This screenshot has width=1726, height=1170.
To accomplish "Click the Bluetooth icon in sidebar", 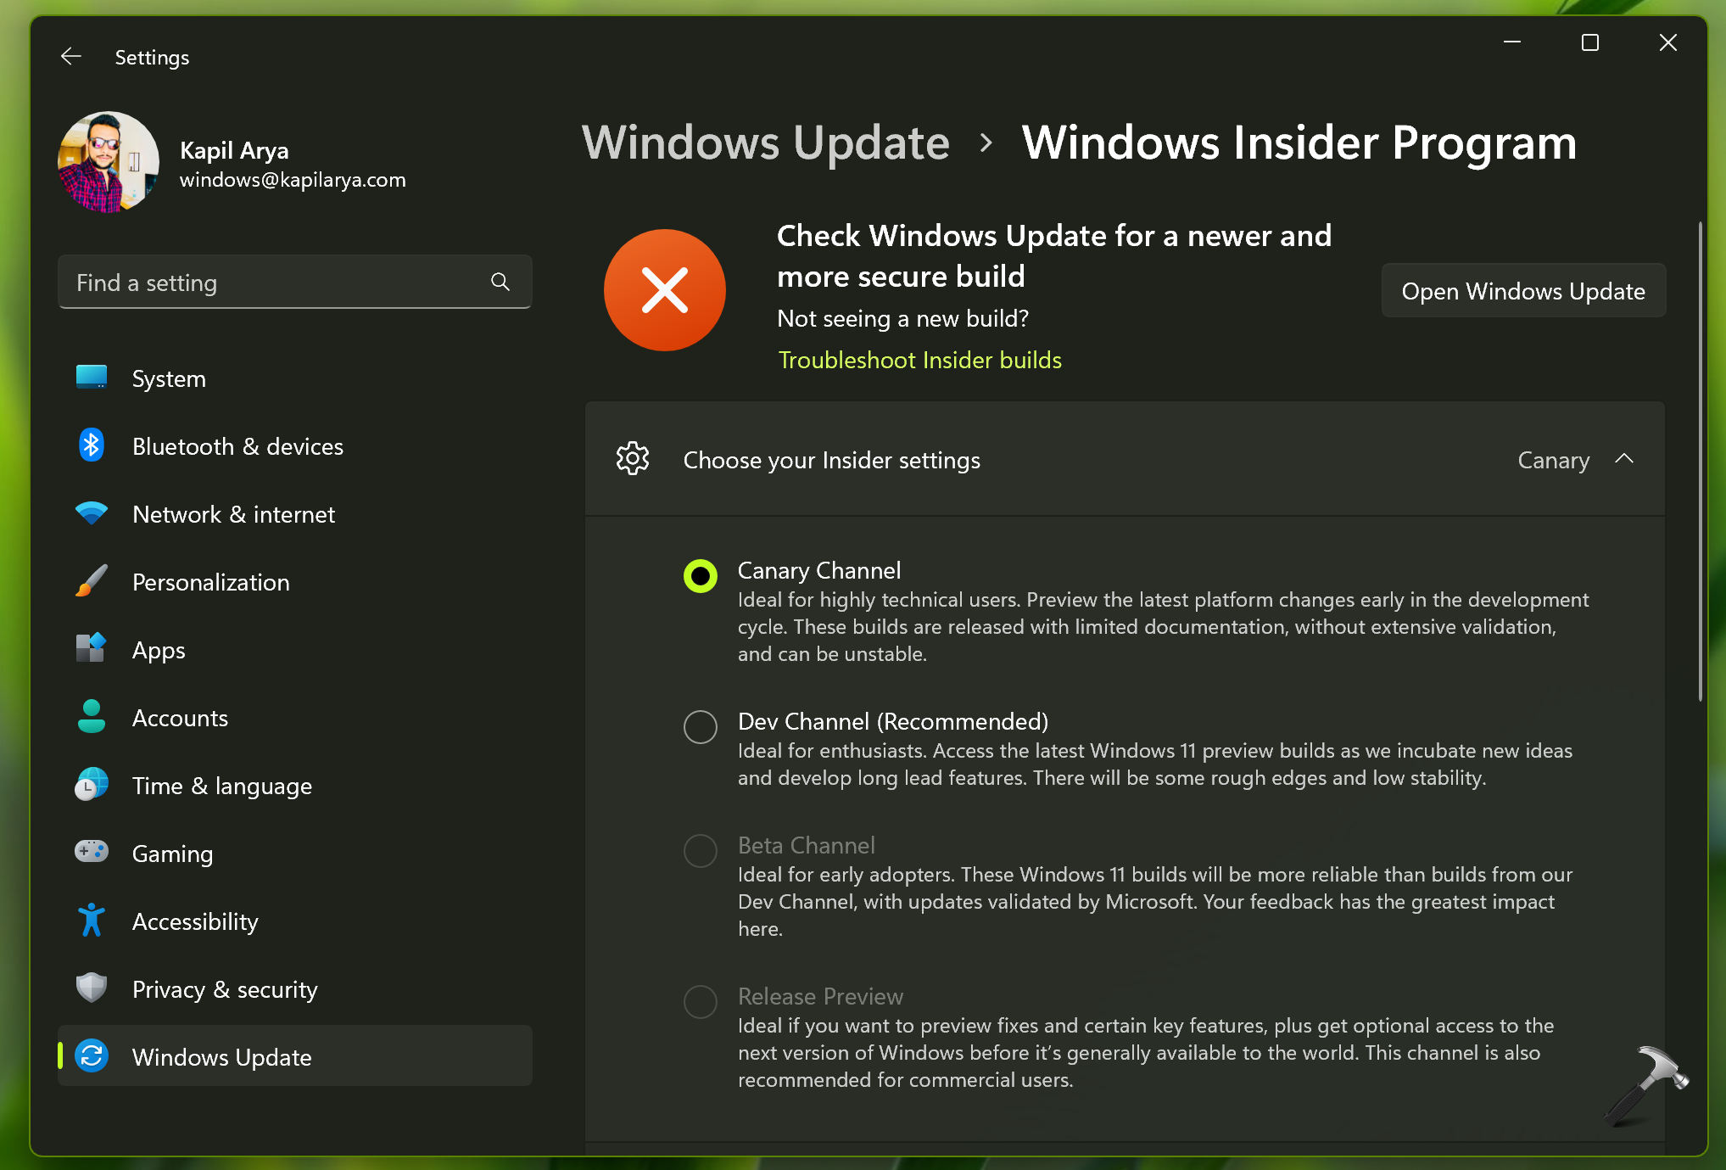I will (92, 445).
